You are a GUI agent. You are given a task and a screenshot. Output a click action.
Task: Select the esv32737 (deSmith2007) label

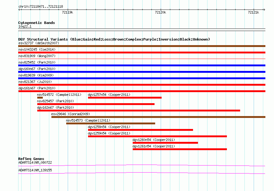pos(39,43)
